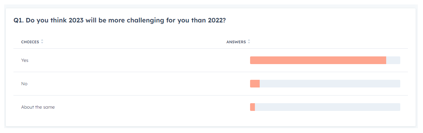Image resolution: width=423 pixels, height=133 pixels.
Task: Click the orange filled bar for No
Action: [255, 84]
